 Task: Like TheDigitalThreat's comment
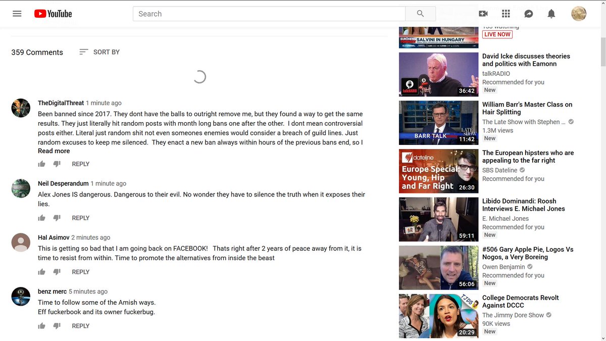click(x=42, y=164)
